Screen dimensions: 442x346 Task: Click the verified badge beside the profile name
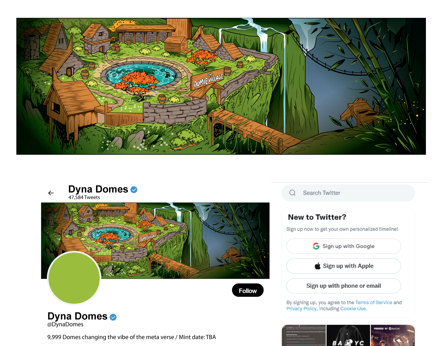[x=113, y=317]
